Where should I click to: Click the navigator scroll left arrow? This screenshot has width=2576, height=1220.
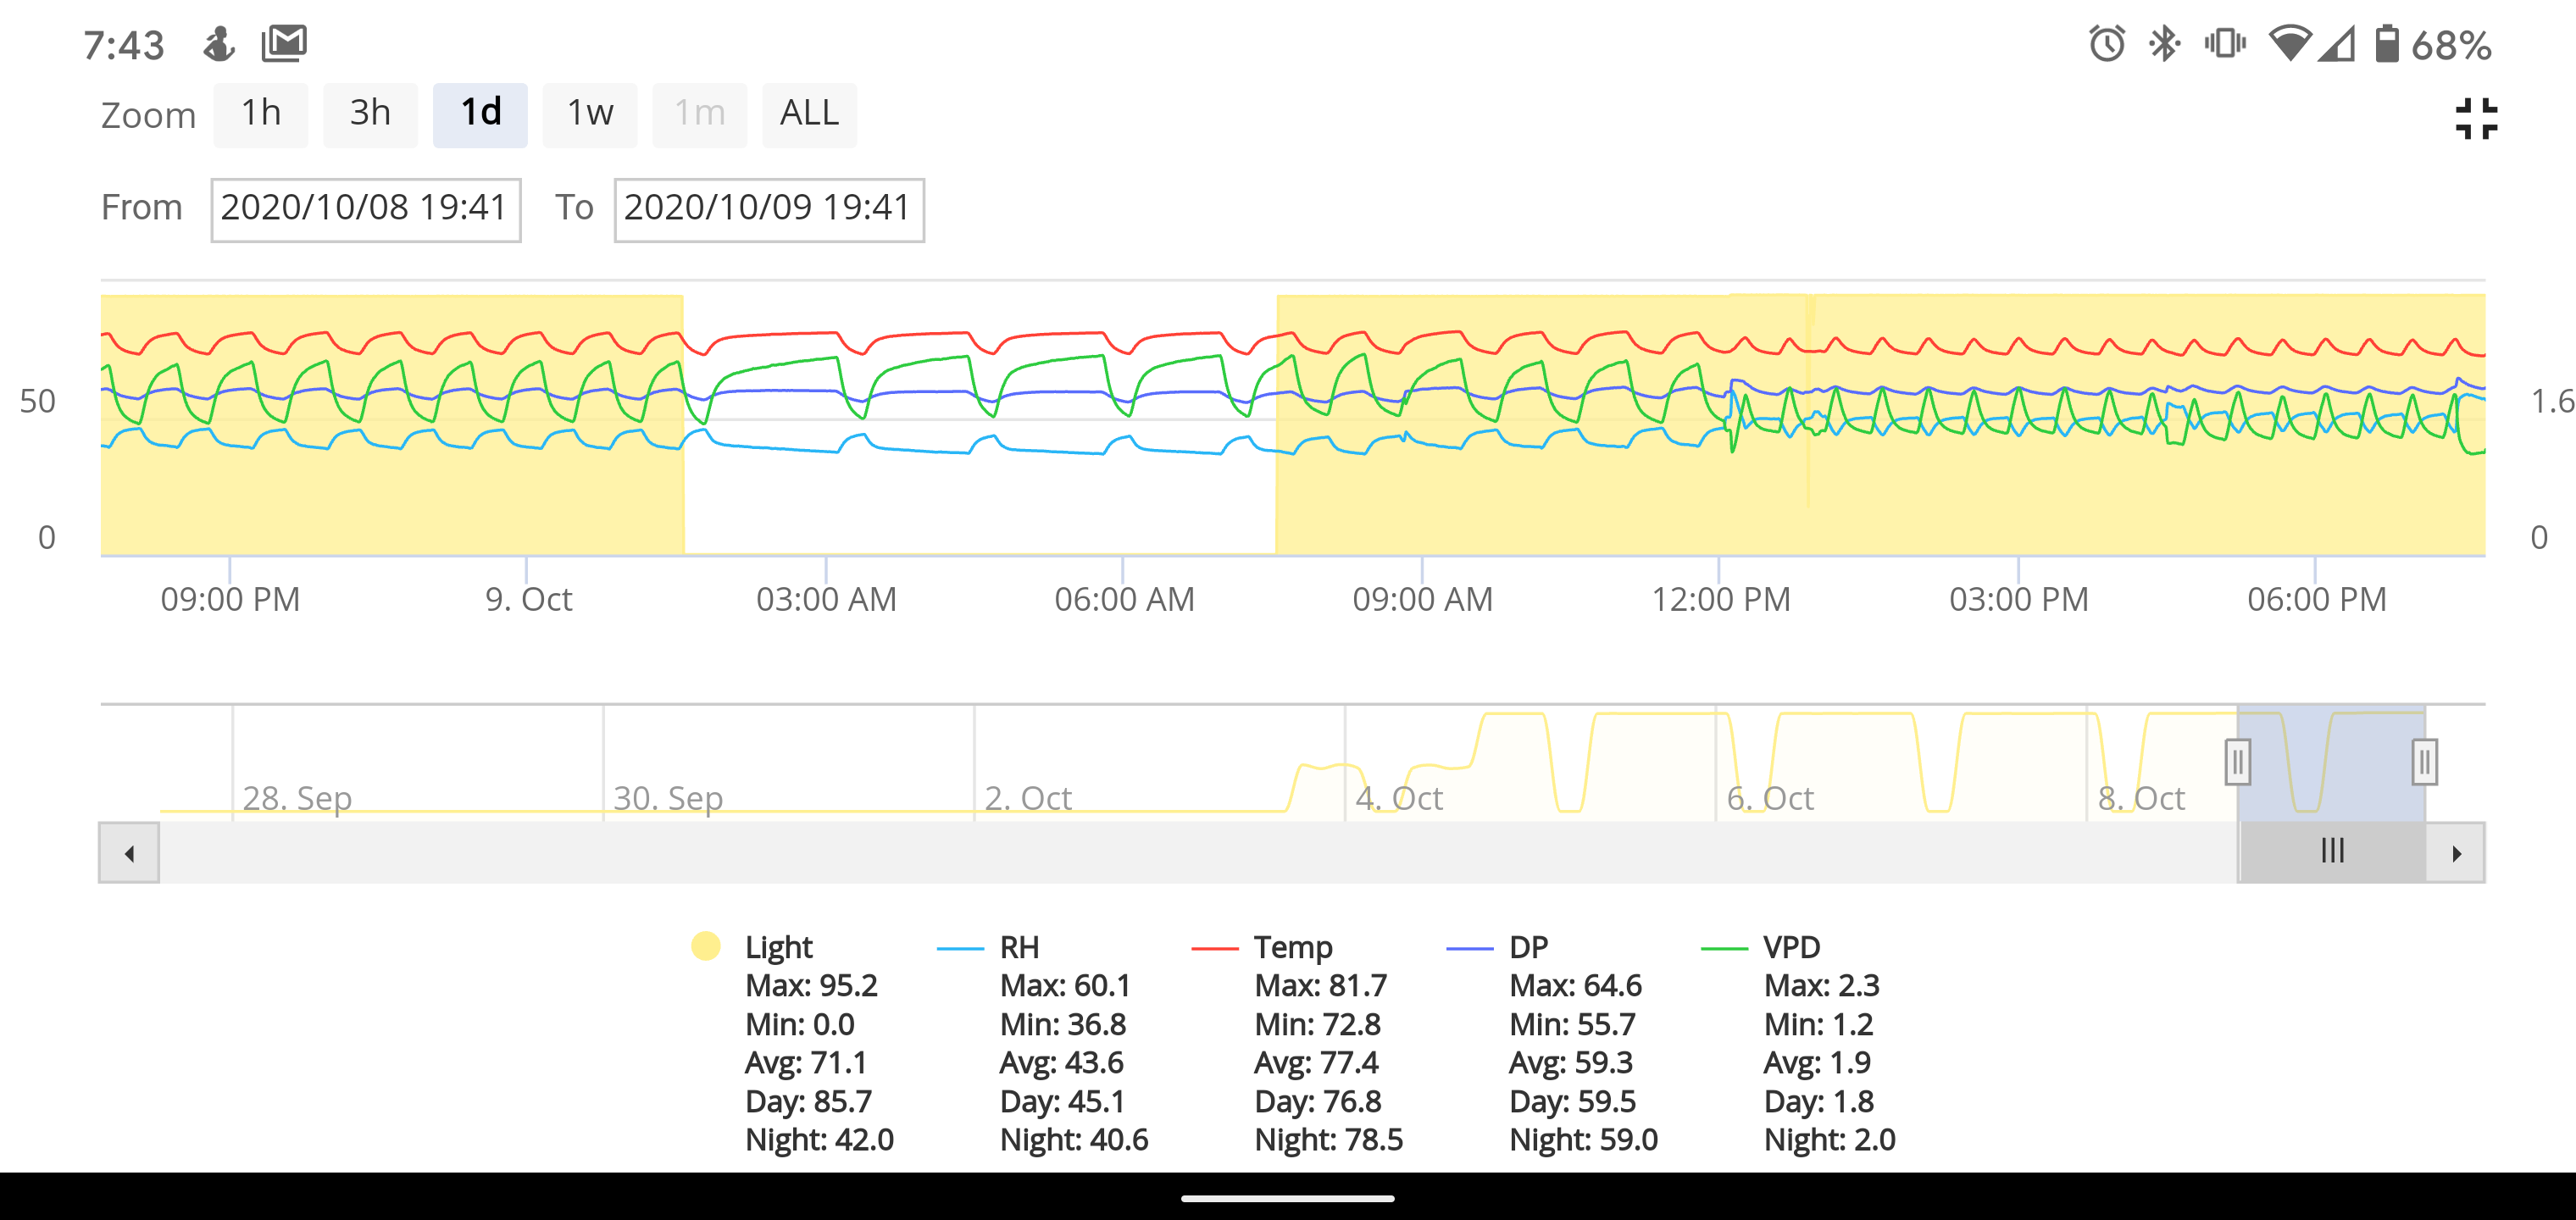point(129,853)
